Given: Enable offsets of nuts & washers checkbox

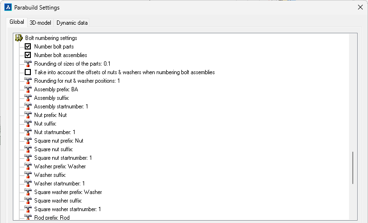Looking at the screenshot, I should point(28,72).
